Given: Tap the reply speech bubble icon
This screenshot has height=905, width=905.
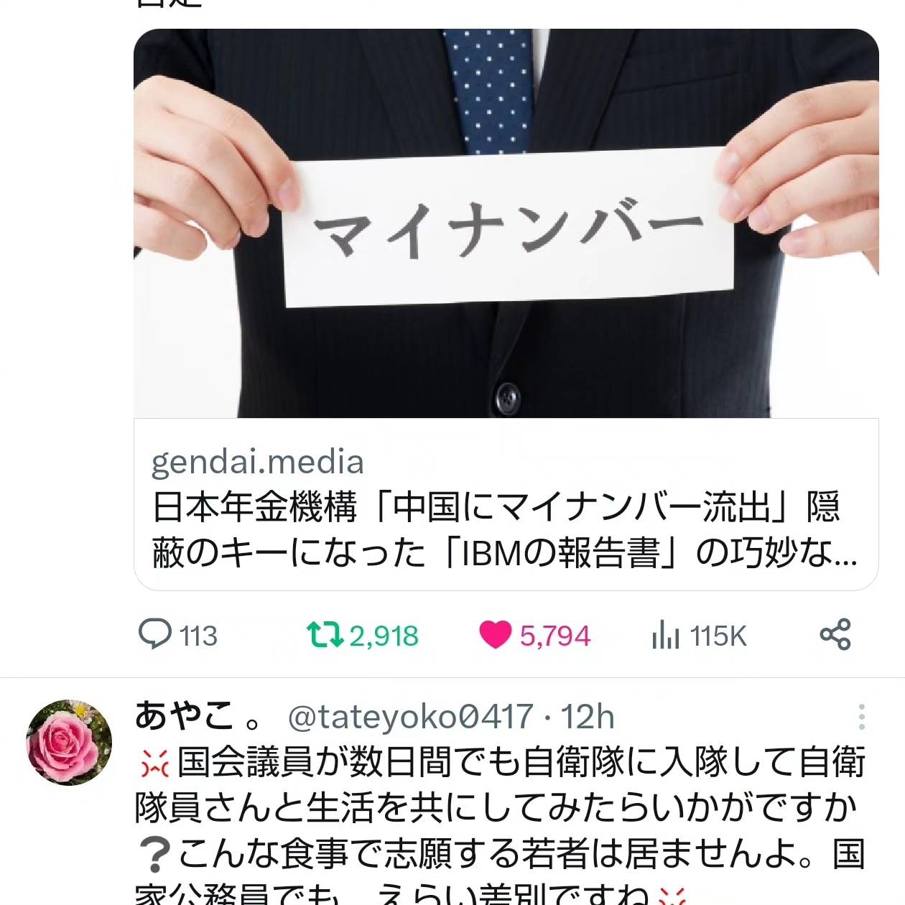Looking at the screenshot, I should pos(154,634).
